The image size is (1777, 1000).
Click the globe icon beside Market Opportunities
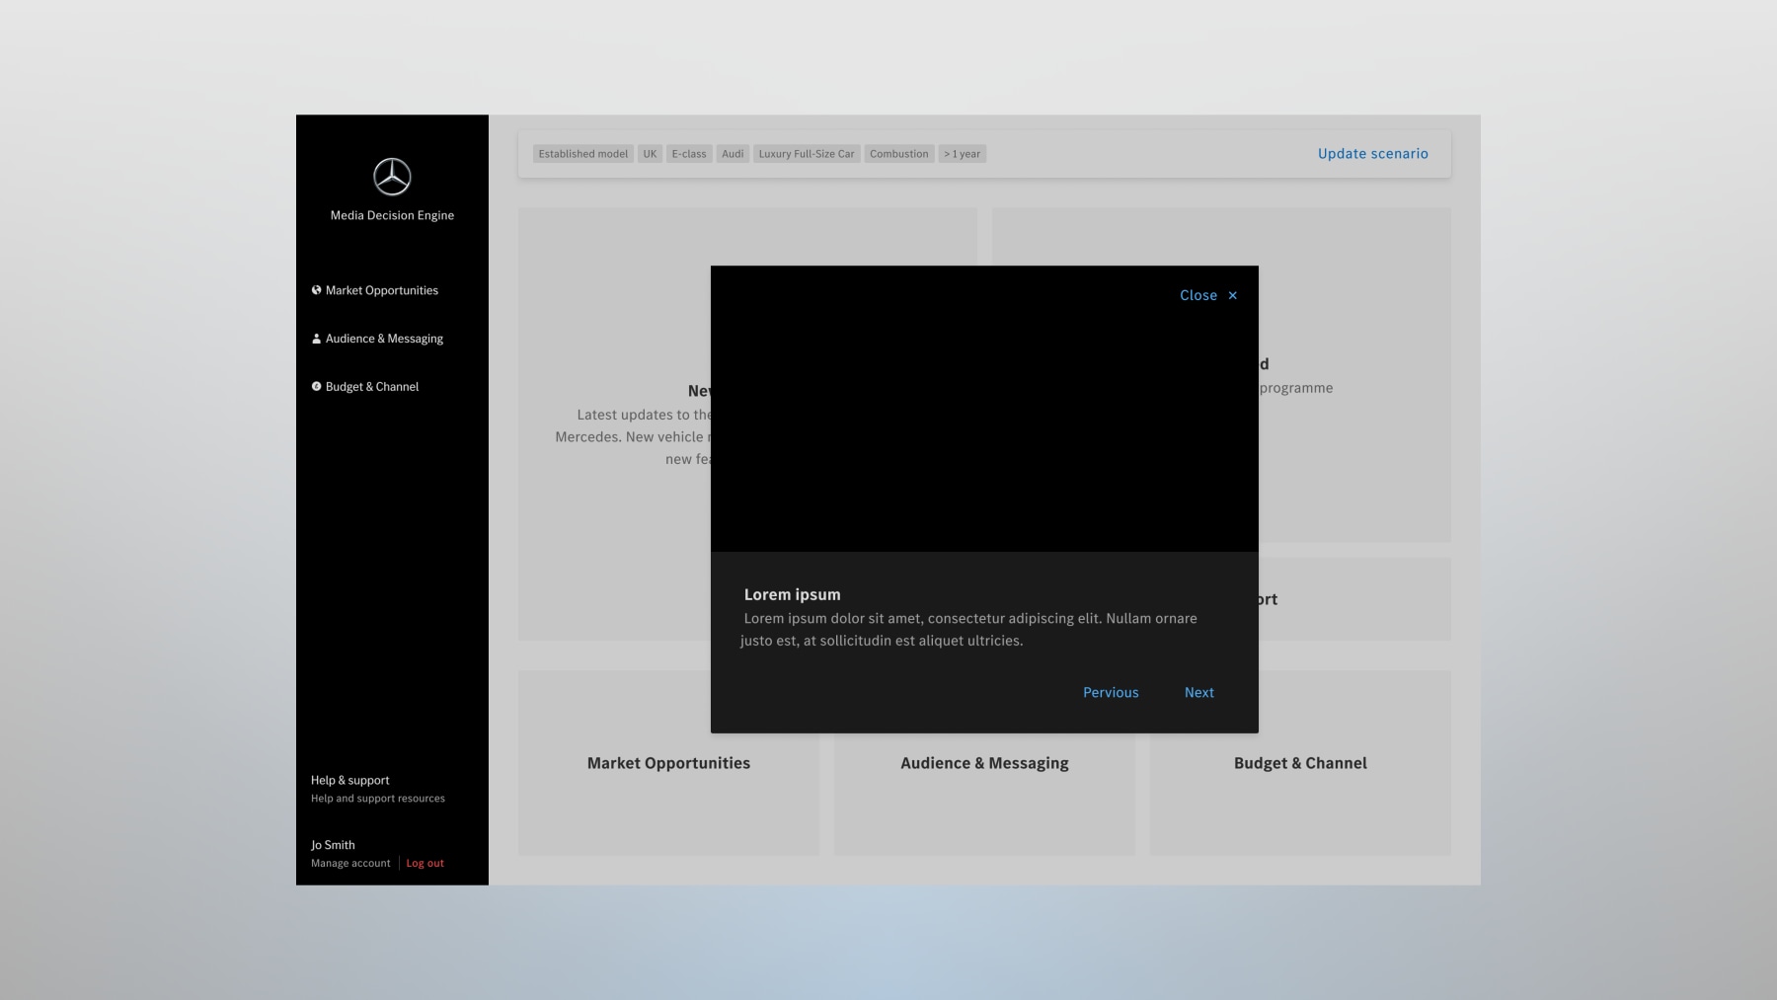(316, 290)
